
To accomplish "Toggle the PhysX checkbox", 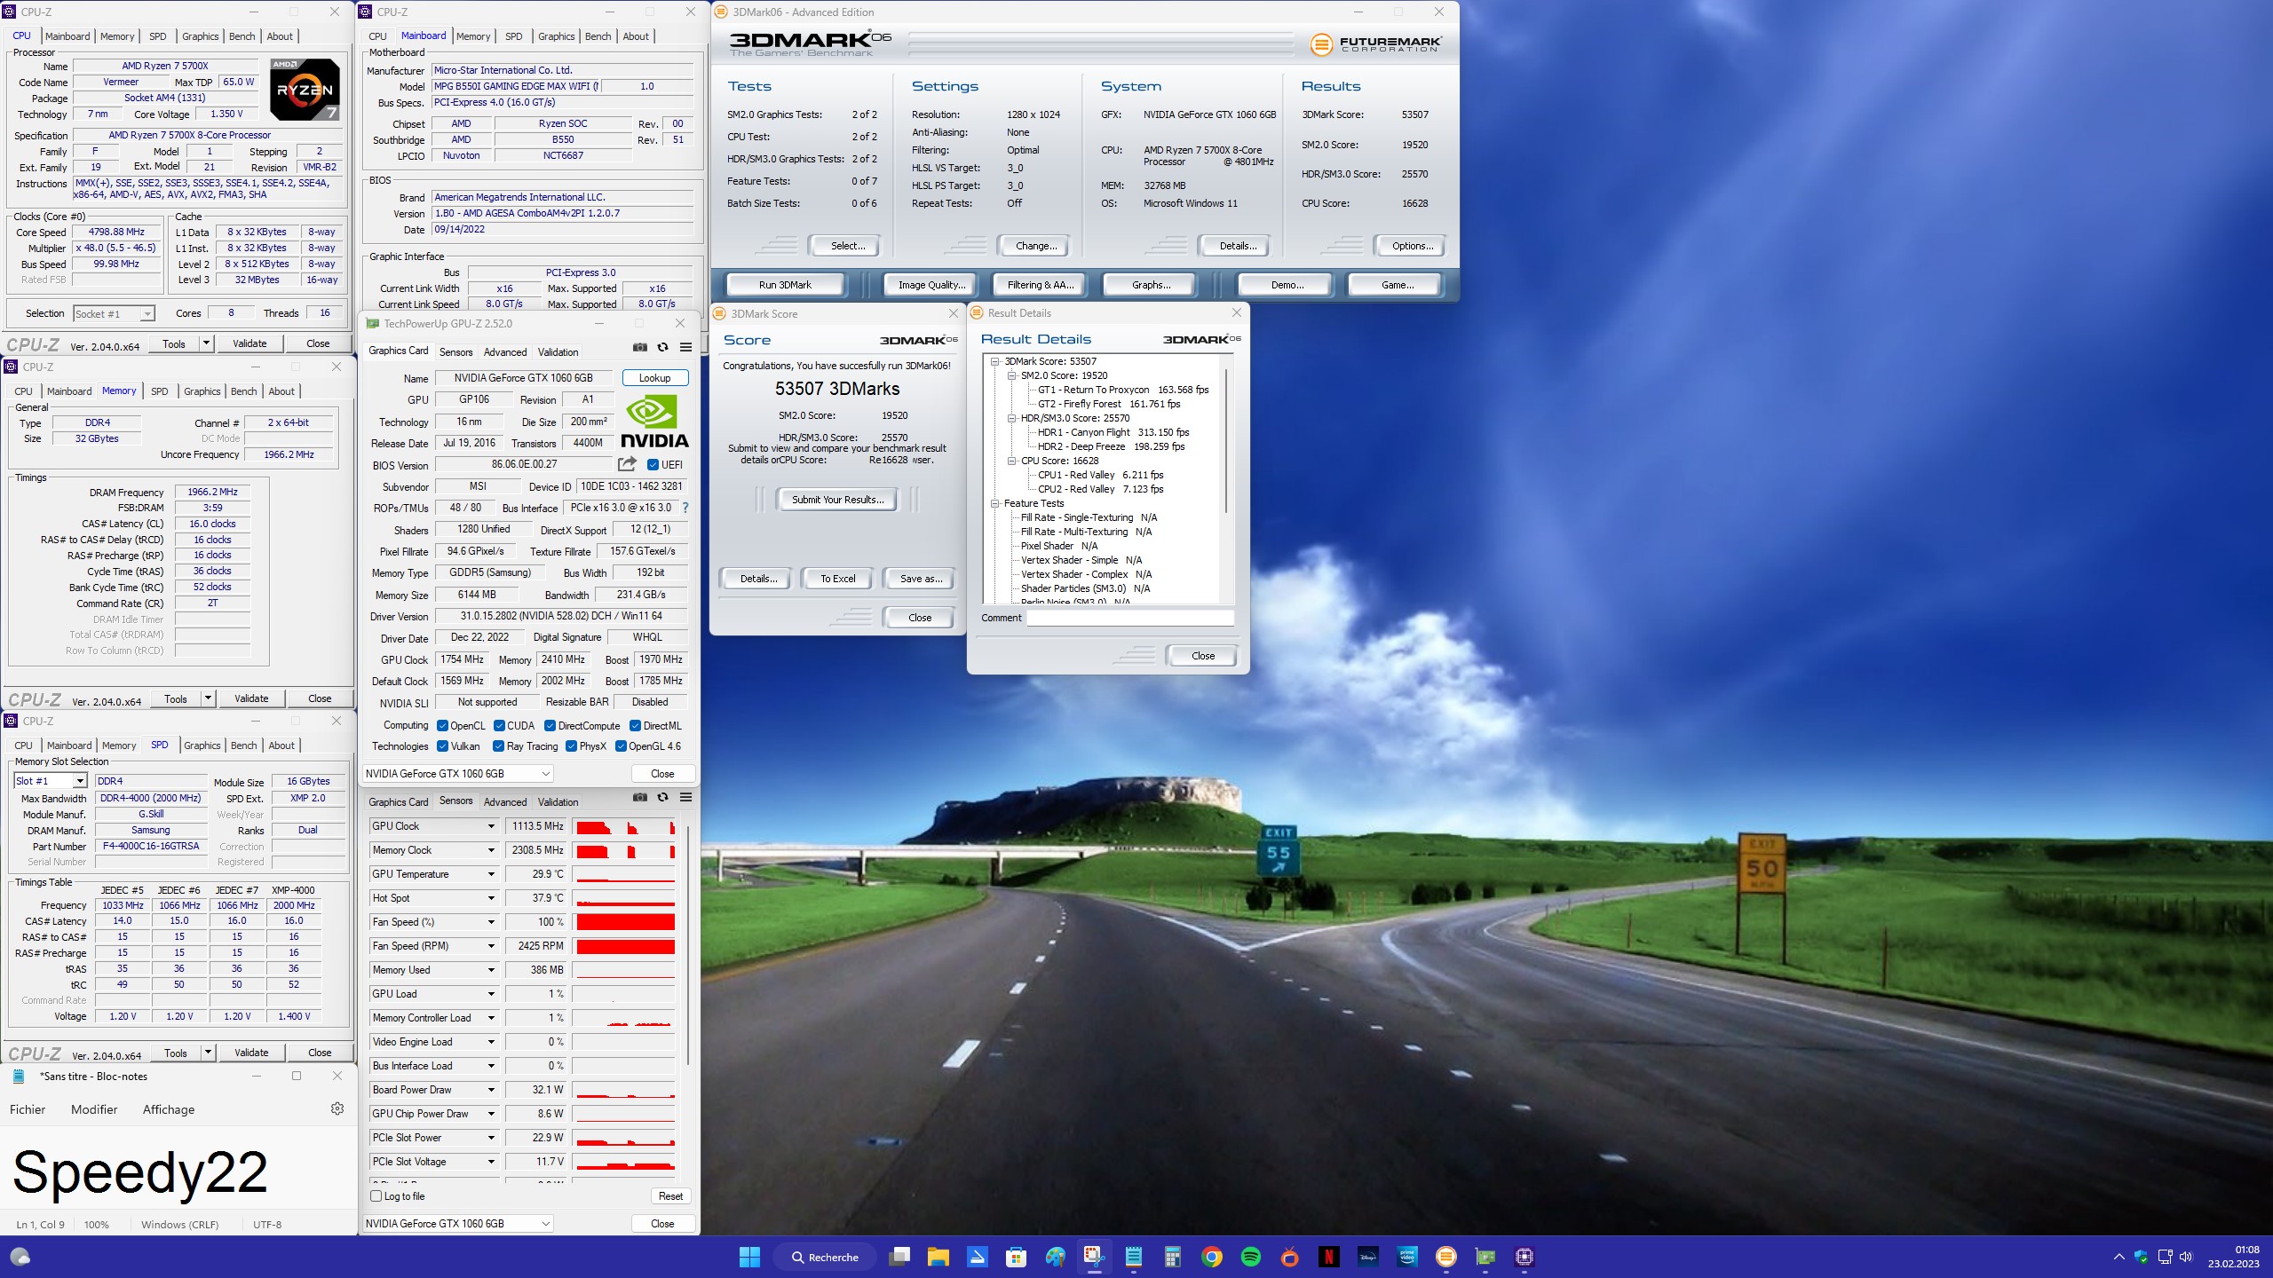I will click(x=571, y=746).
